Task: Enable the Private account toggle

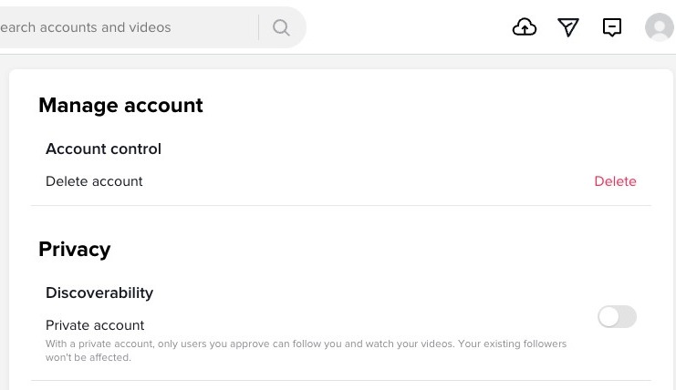Action: [x=617, y=317]
